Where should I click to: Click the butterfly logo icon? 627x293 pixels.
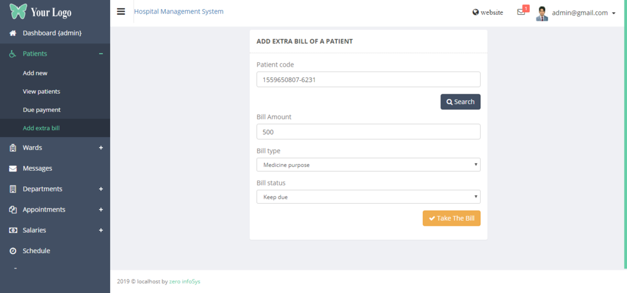(18, 12)
